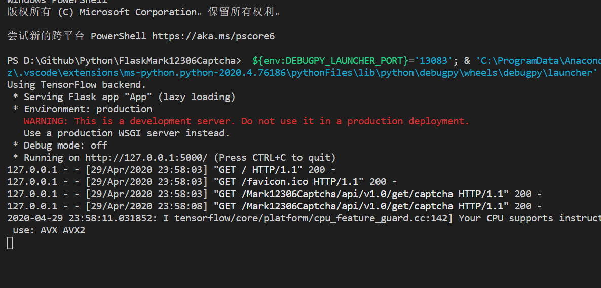Click the Microsoft Corporation copyright line

tap(144, 12)
